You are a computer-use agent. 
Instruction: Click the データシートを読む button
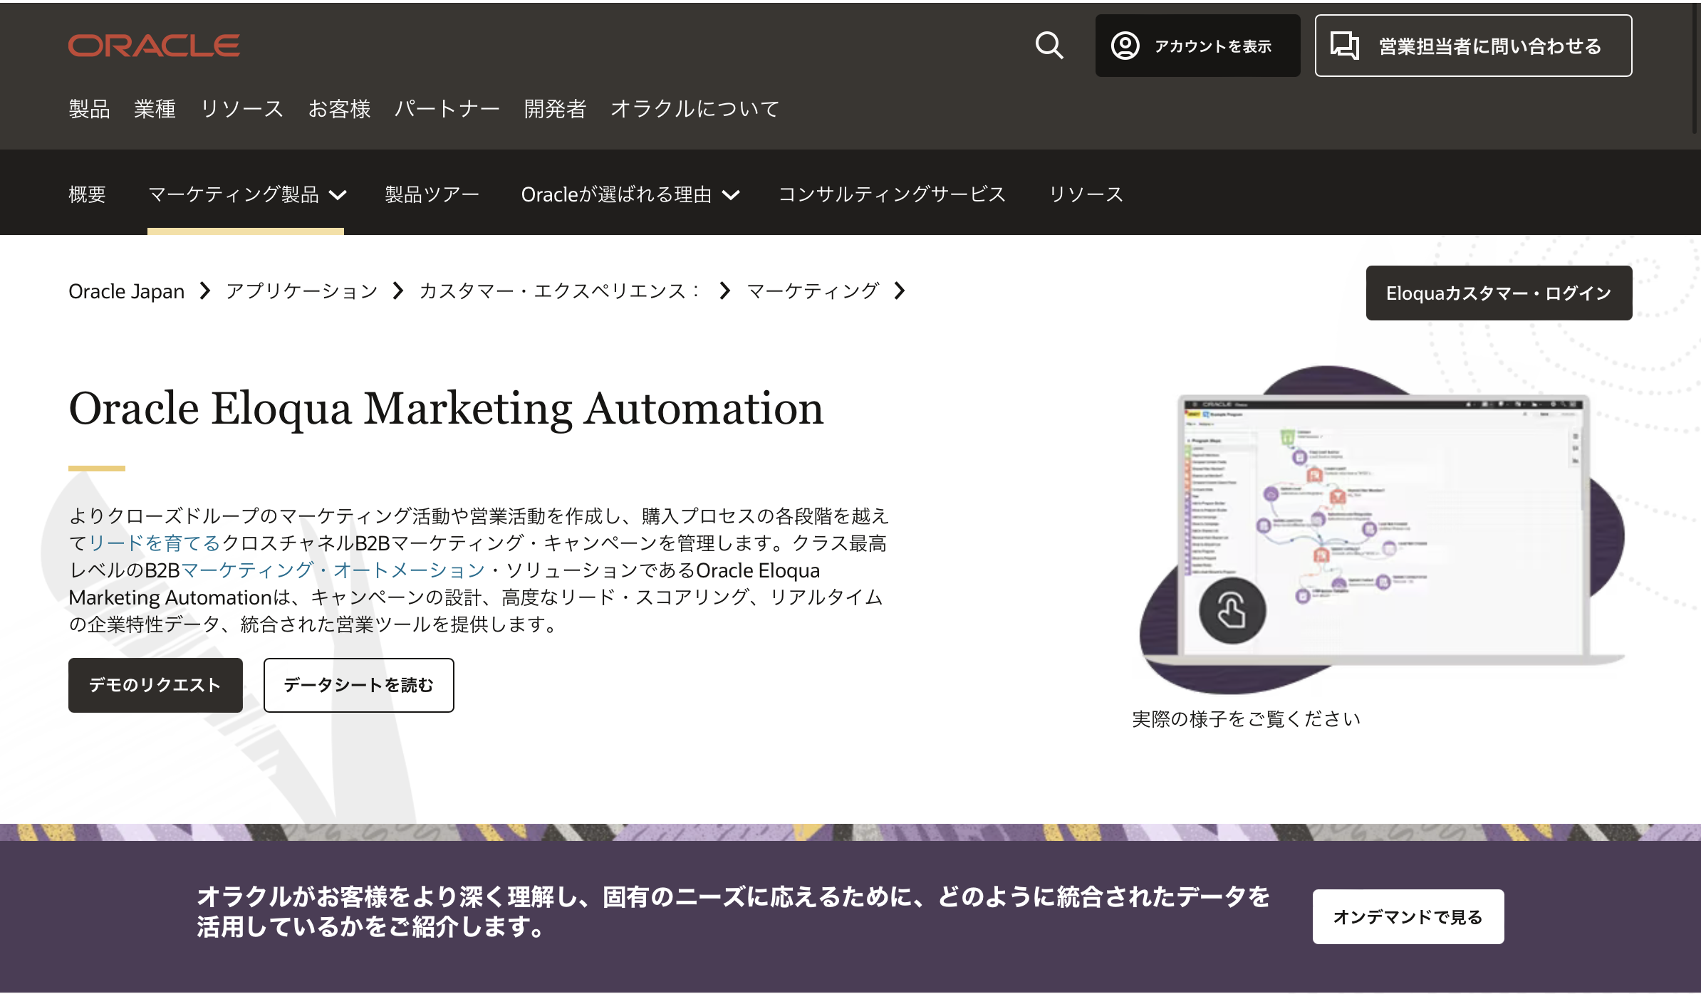(358, 685)
